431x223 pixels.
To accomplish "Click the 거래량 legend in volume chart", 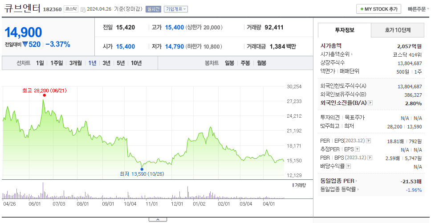I will 299,185.
